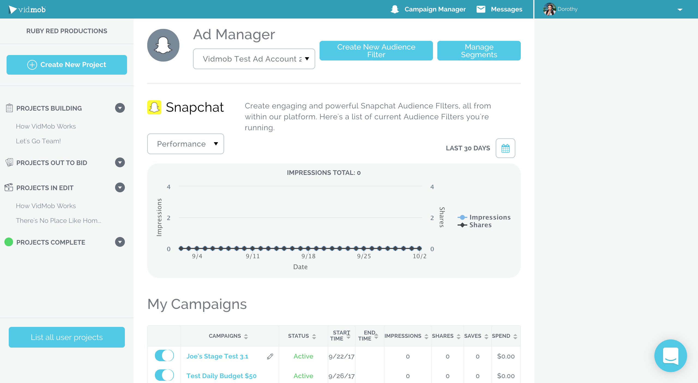Click Active status for Joe's Stage Test

coord(303,356)
